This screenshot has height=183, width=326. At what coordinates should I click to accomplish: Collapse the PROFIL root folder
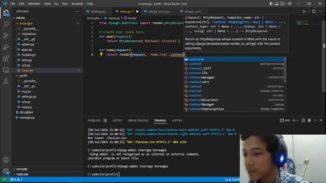(48, 18)
